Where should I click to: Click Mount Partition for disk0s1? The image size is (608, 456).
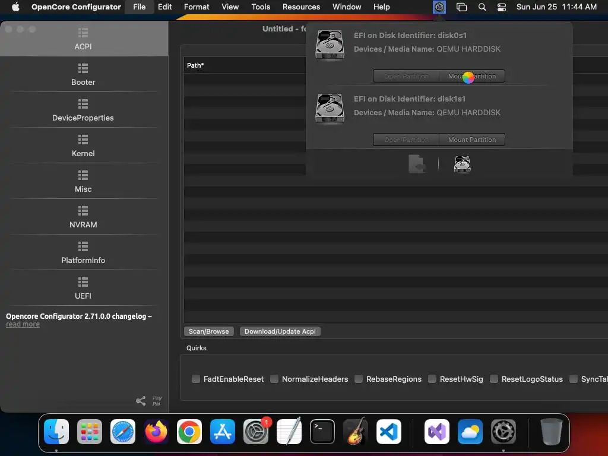tap(472, 76)
